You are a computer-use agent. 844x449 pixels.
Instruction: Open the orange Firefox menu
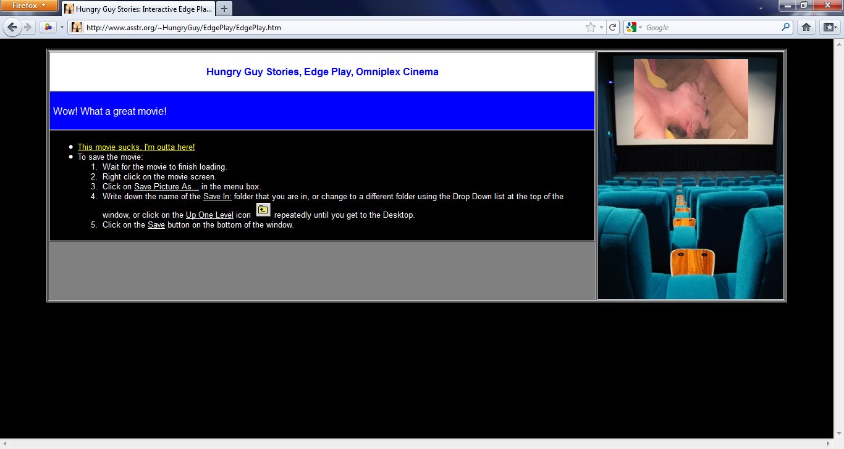click(x=30, y=6)
